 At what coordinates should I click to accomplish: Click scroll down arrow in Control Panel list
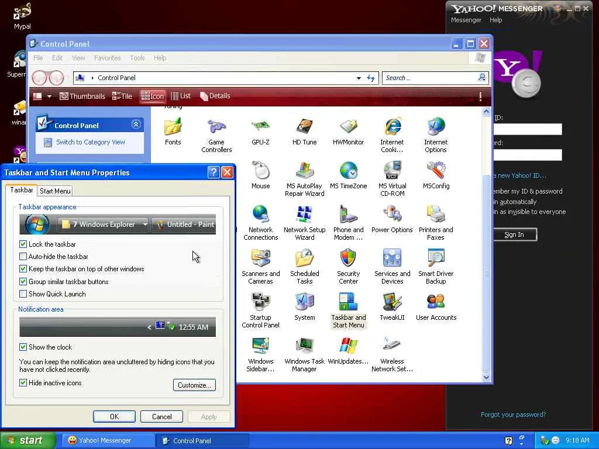pyautogui.click(x=486, y=377)
